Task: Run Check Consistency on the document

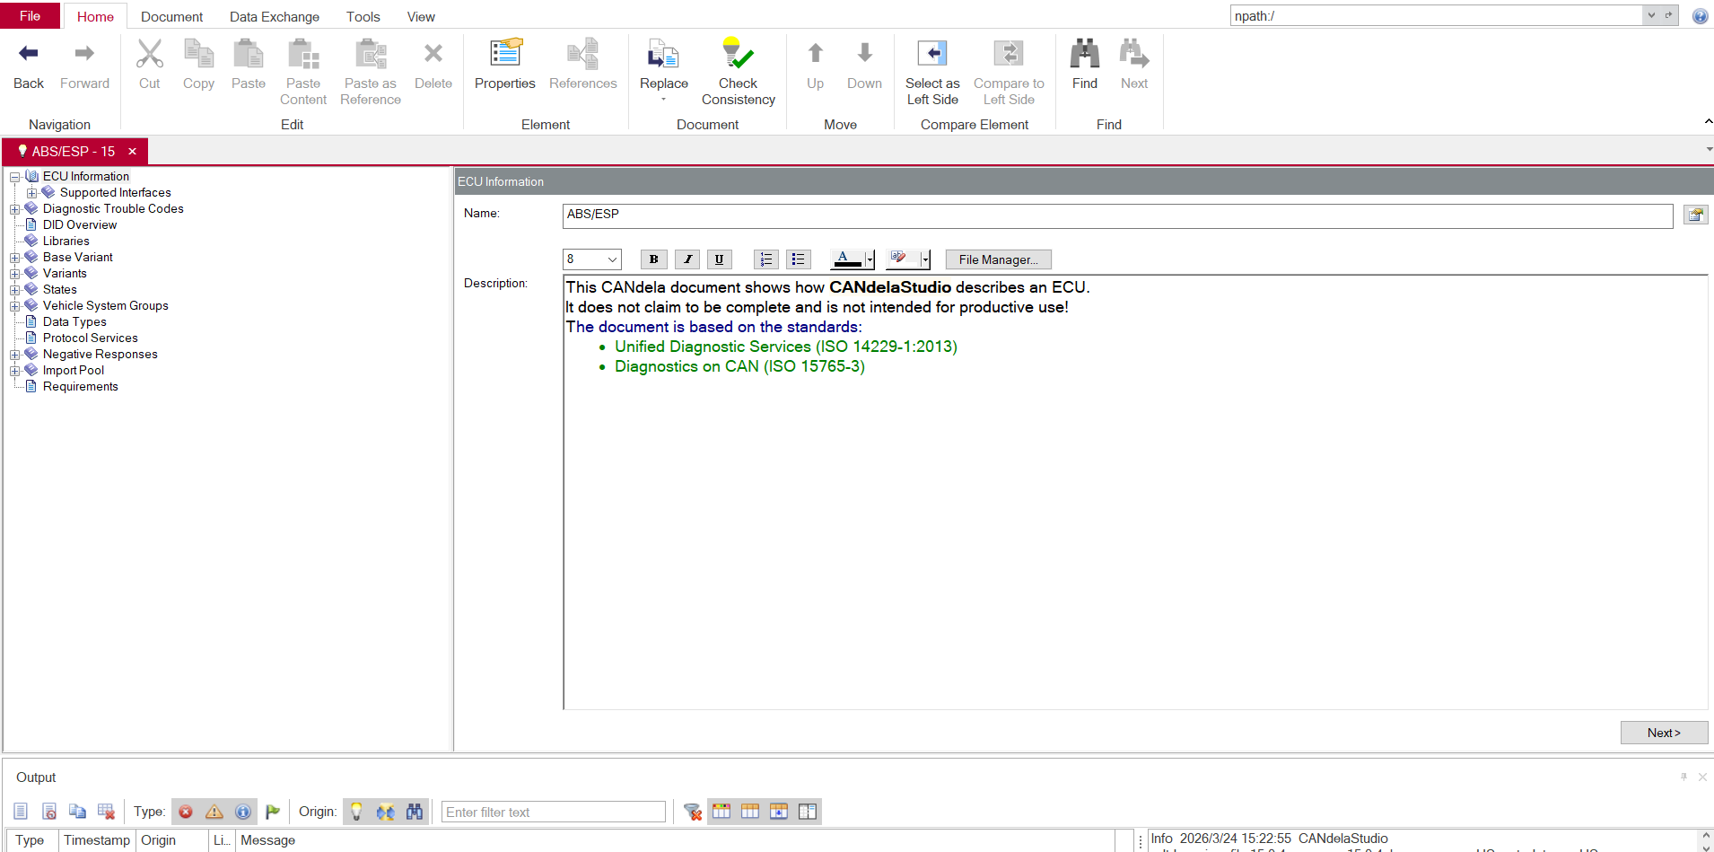Action: (x=738, y=72)
